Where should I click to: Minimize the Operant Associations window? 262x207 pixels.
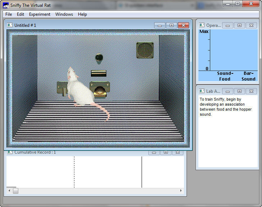point(227,25)
